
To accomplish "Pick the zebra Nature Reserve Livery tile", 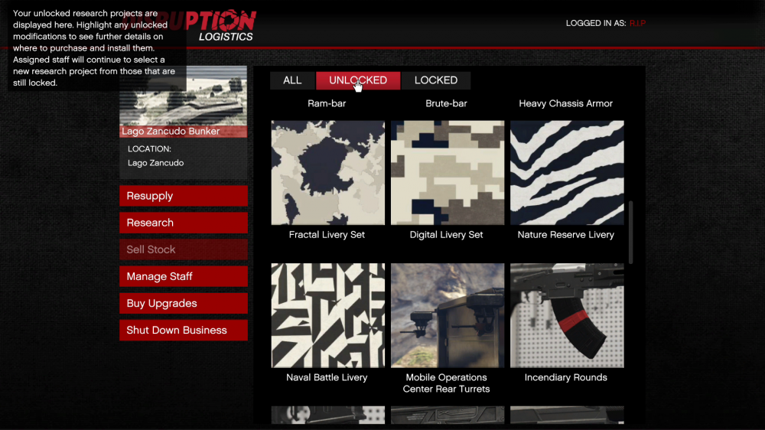I will point(567,173).
